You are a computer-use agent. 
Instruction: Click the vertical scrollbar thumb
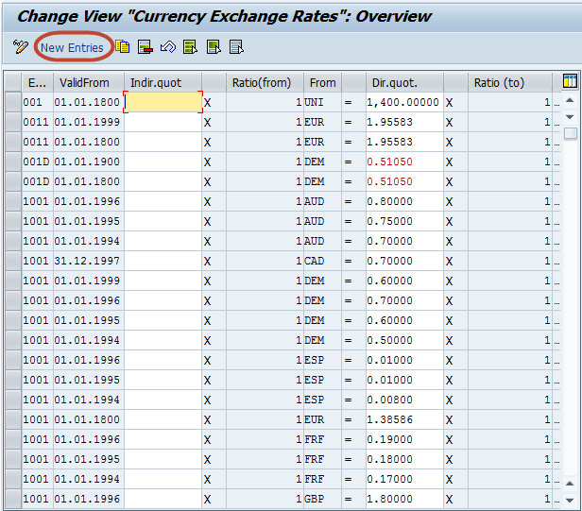[x=570, y=133]
